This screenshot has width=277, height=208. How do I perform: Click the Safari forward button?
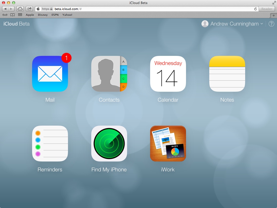click(x=11, y=9)
